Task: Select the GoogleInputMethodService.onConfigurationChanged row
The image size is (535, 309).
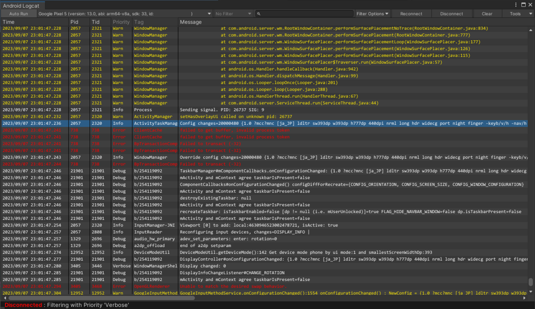Action: tap(264, 293)
